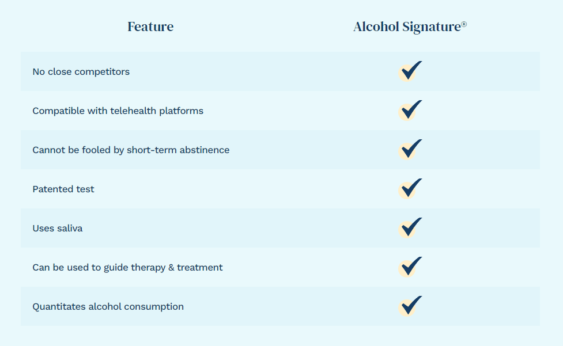
Task: Click the Alcohol Signature column header
Action: [409, 26]
